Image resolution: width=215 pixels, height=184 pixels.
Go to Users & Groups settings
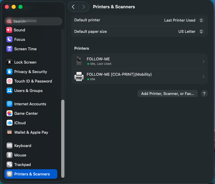click(x=28, y=91)
